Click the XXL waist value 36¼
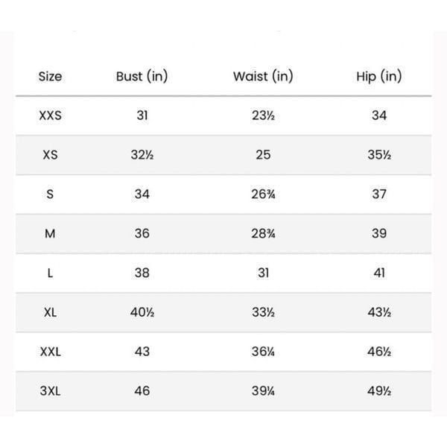 [263, 352]
